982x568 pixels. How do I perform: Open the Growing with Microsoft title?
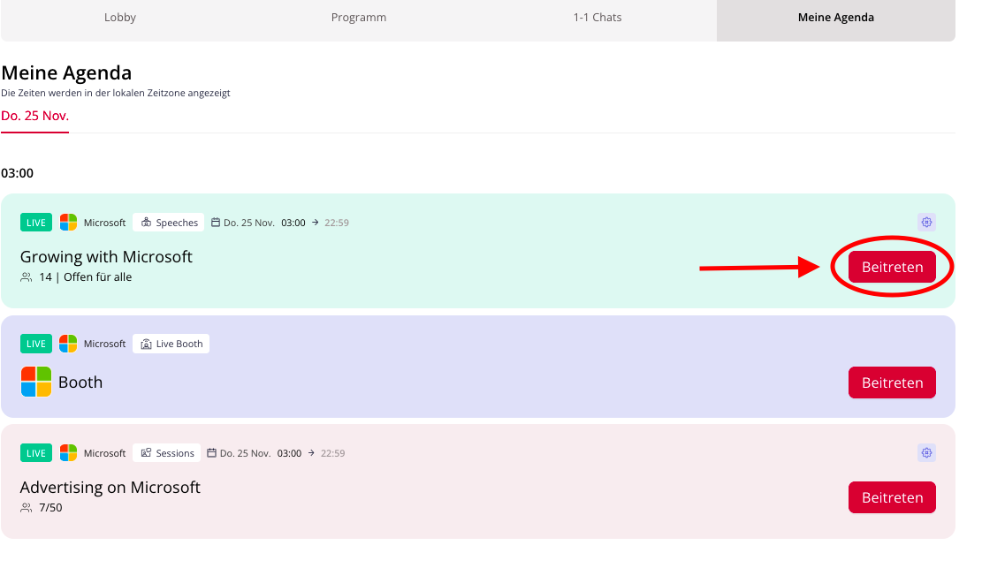click(106, 257)
